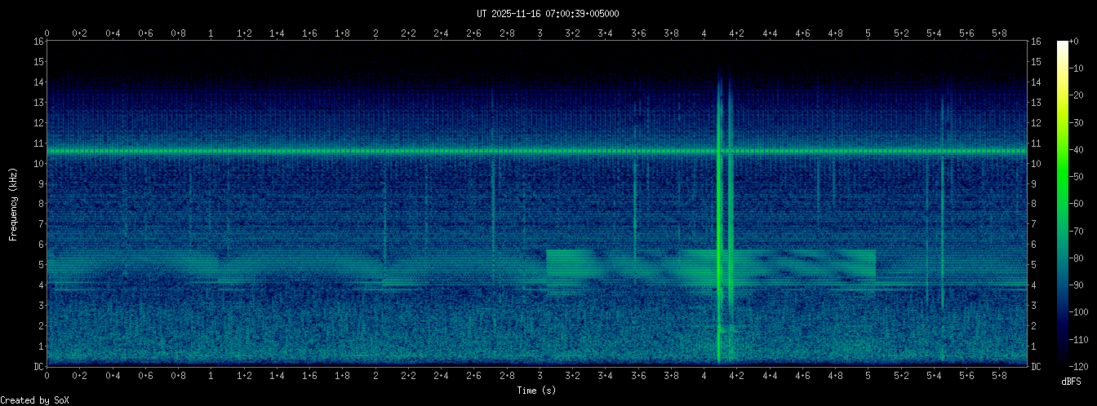
Task: Click the UT 2025-11-16 timestamp title
Action: click(x=548, y=14)
